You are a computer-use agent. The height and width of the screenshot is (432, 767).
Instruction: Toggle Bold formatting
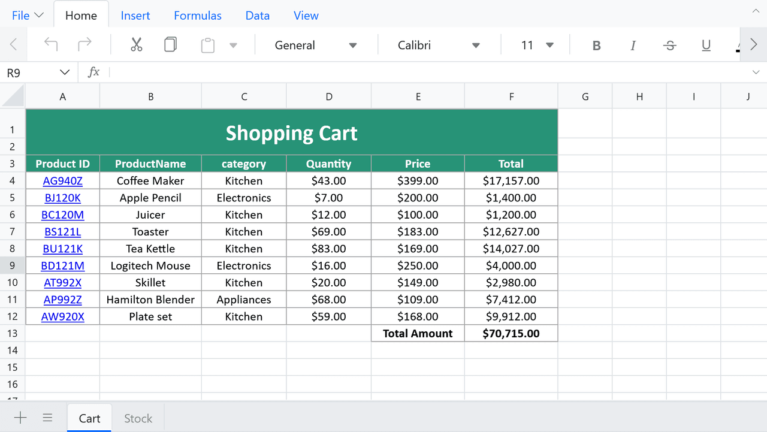596,46
